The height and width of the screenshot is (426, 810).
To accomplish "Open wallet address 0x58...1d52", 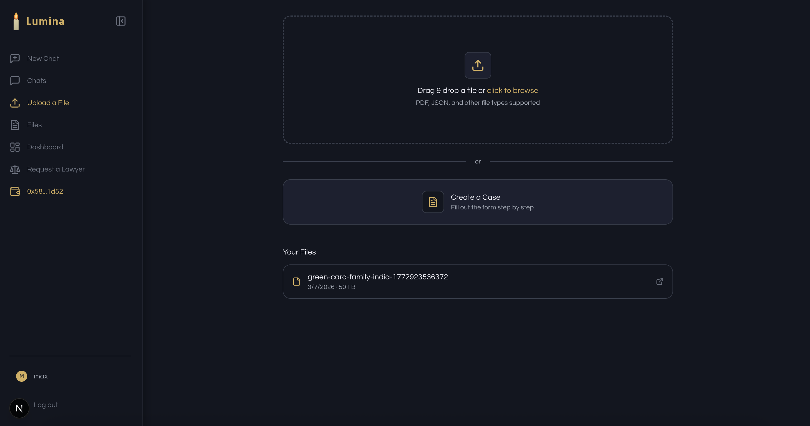I will [45, 191].
